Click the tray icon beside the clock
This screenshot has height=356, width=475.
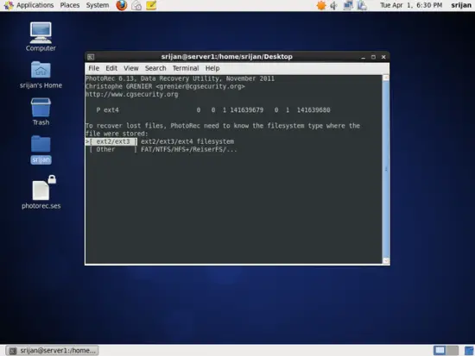(x=362, y=5)
